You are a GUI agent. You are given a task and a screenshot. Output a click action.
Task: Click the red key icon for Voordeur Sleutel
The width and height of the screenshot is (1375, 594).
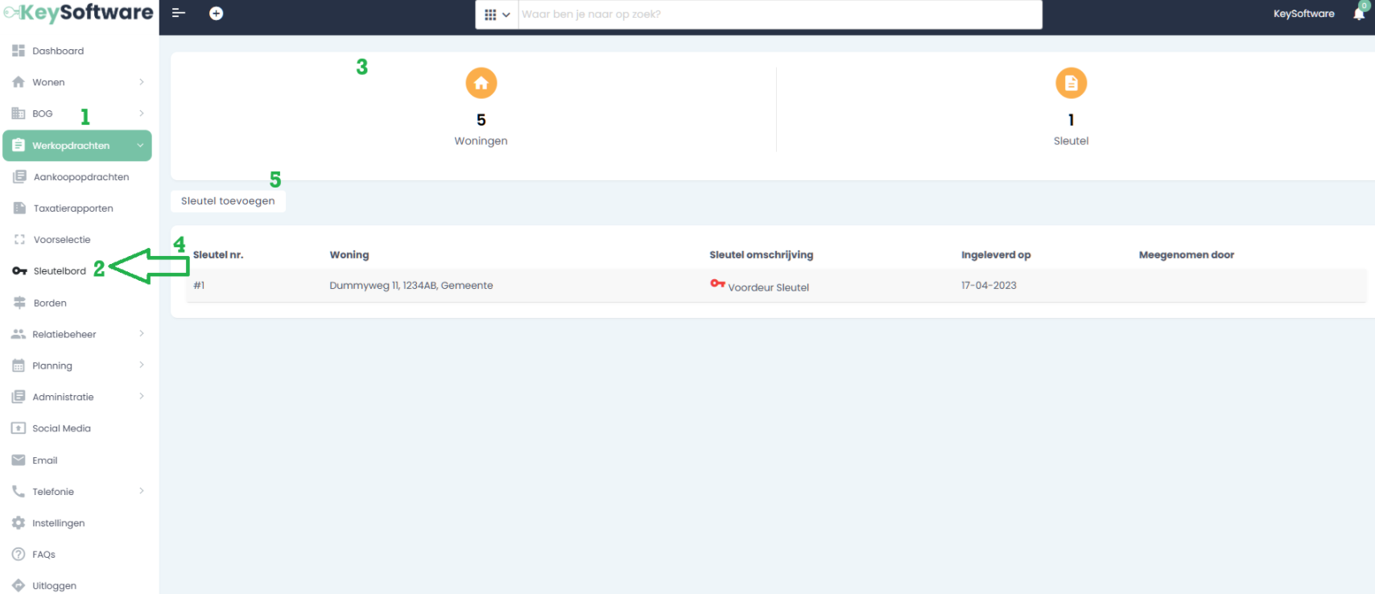(717, 283)
